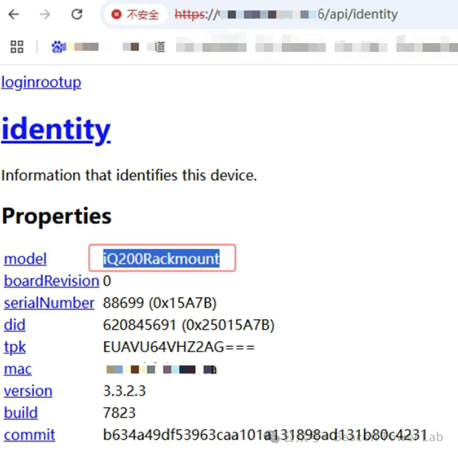
Task: Click the Properties heading
Action: coord(57,216)
